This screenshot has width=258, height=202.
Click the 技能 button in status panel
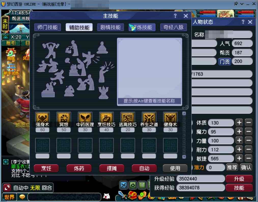pyautogui.click(x=239, y=188)
